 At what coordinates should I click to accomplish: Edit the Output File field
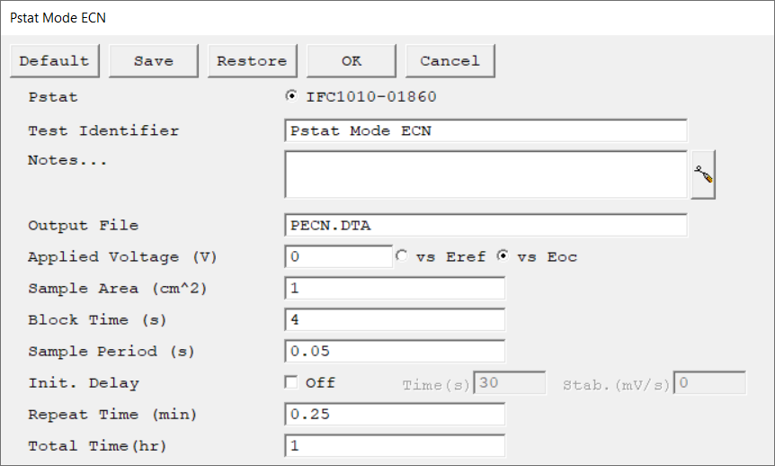[x=485, y=225]
